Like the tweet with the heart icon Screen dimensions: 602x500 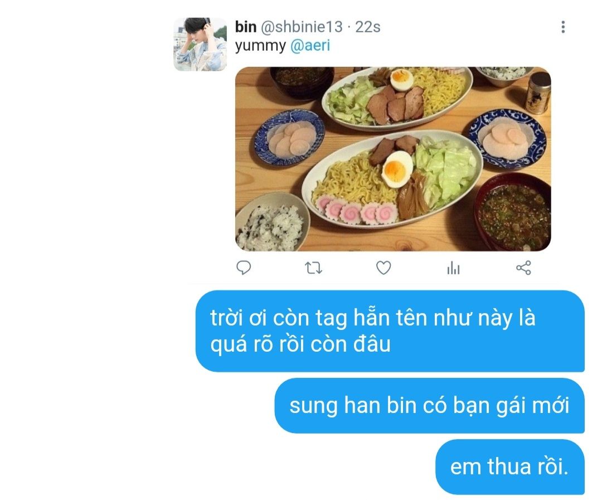coord(383,268)
